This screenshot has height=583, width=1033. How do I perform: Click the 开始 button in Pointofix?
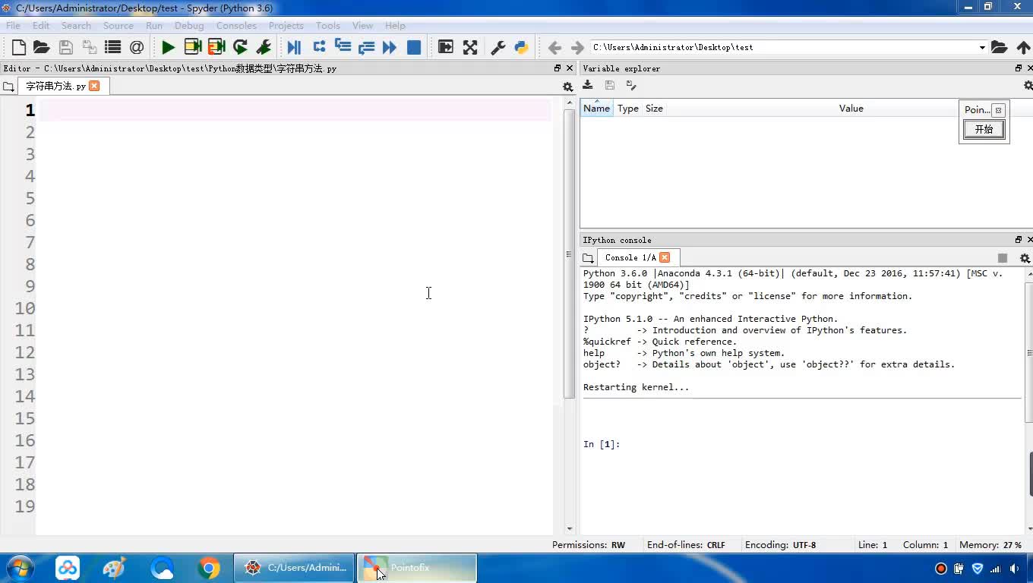984,129
